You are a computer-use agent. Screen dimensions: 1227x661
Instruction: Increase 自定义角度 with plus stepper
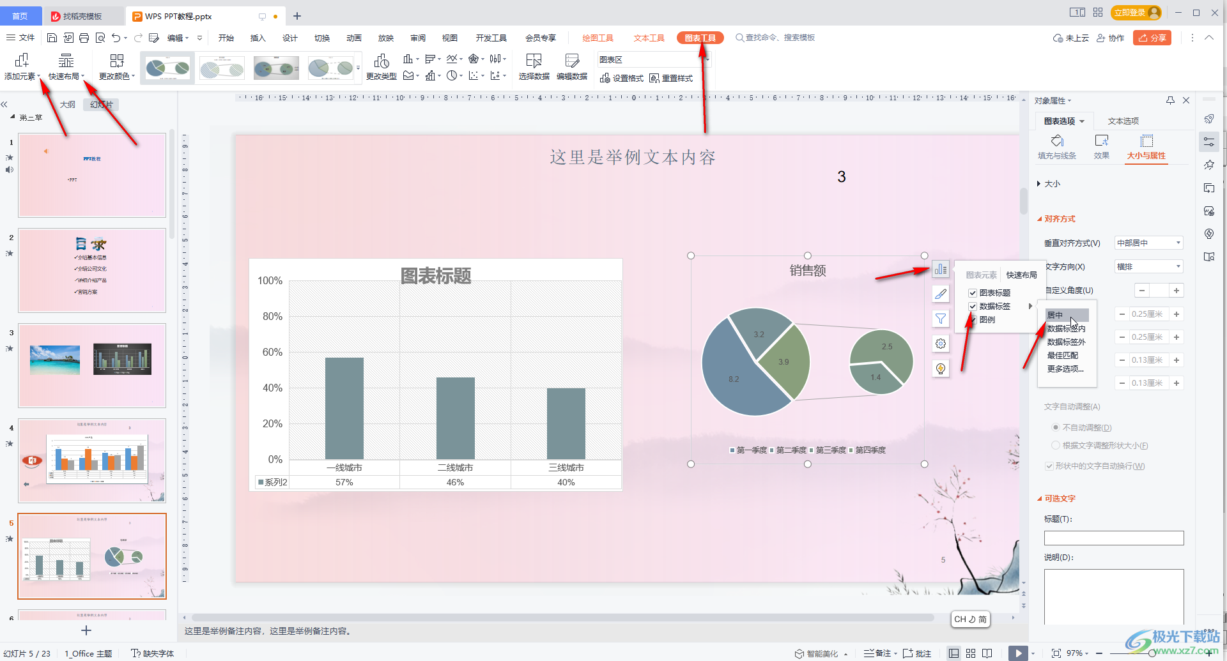pyautogui.click(x=1177, y=291)
